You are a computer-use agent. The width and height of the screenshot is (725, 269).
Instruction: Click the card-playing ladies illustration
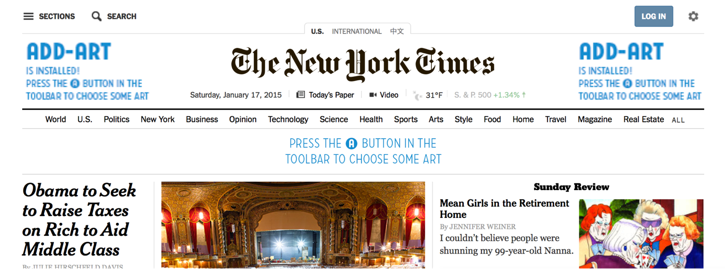(641, 234)
